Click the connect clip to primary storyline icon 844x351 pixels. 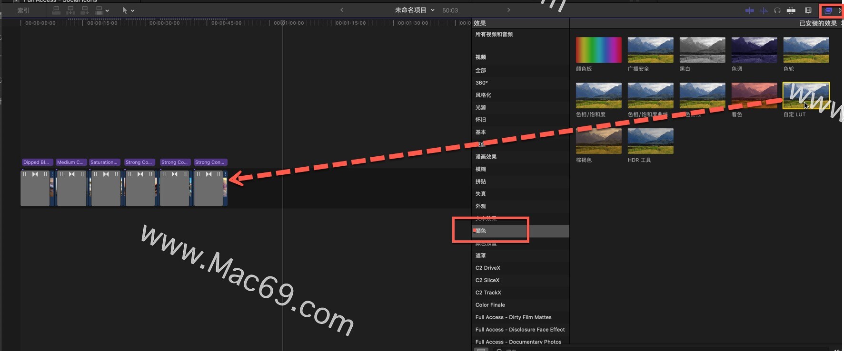tap(56, 10)
